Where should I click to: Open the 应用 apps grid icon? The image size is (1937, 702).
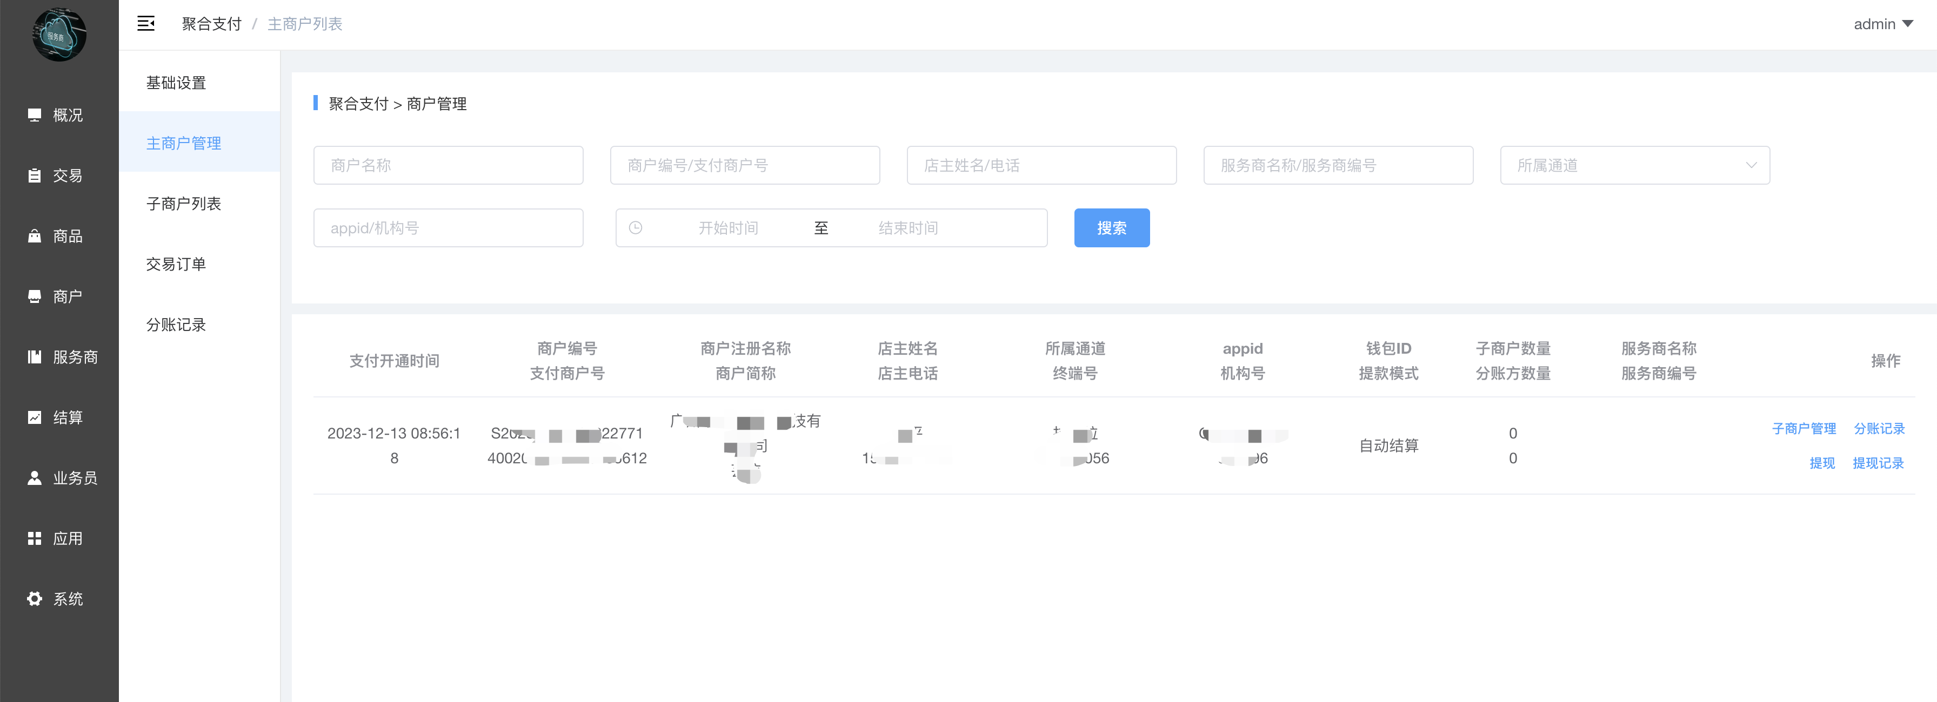[35, 538]
